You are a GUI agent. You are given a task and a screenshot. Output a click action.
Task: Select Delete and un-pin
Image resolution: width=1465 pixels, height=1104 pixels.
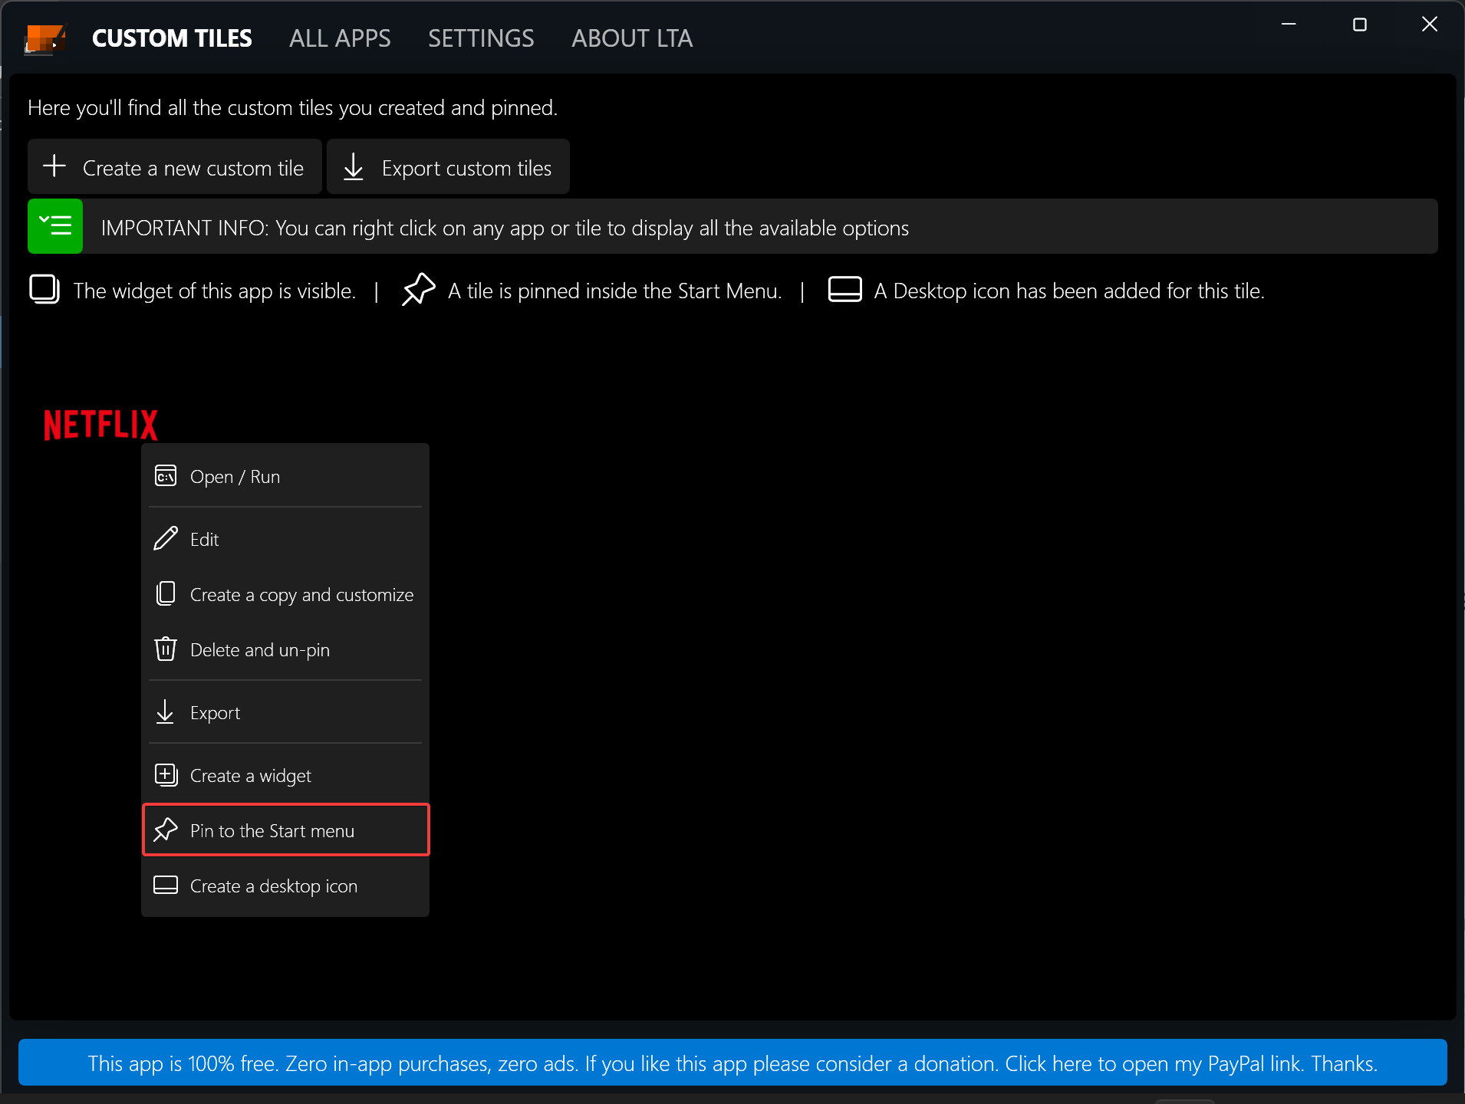[285, 649]
